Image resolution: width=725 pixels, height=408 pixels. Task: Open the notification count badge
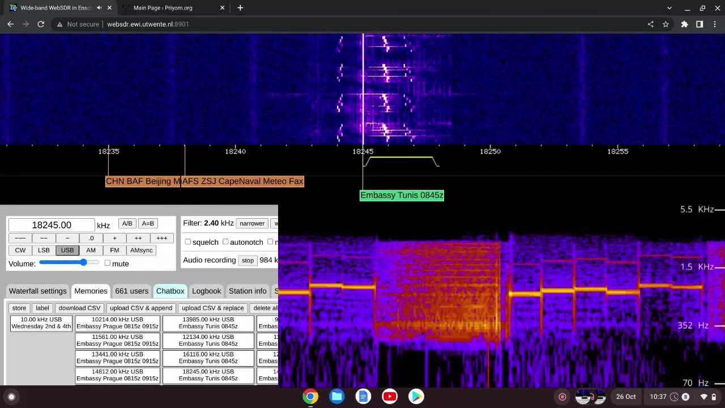[685, 397]
